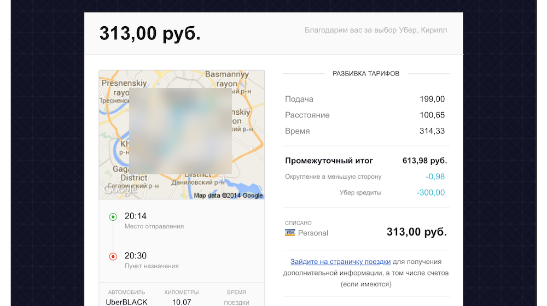Select the distance fare value '100,65'
Screen dimensions: 547x306
tap(432, 115)
